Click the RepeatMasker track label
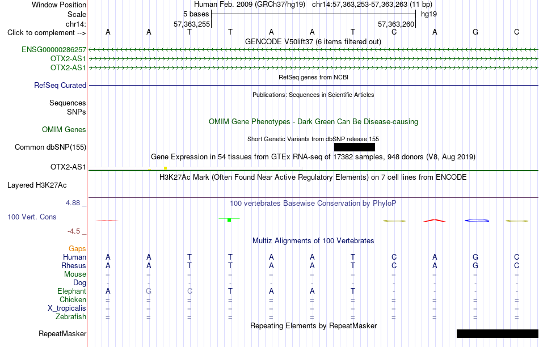Image resolution: width=539 pixels, height=347 pixels. click(62, 333)
